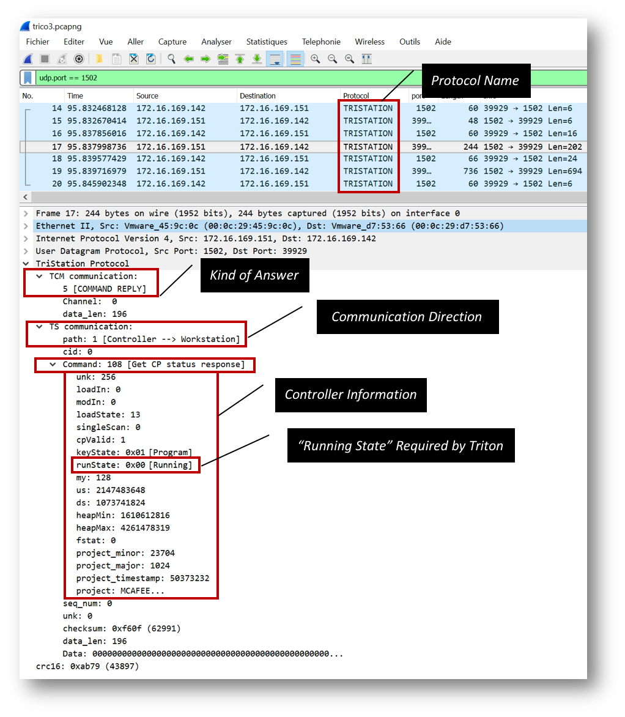Zoom in on the packet list
This screenshot has width=625, height=717.
pyautogui.click(x=316, y=59)
